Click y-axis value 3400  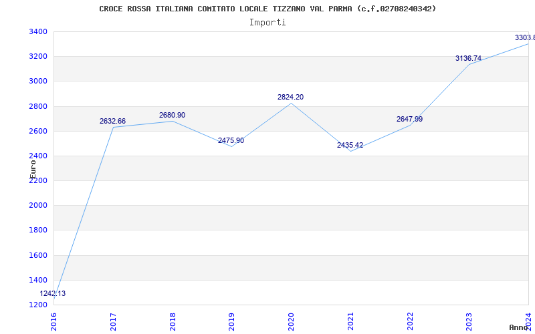pos(37,31)
